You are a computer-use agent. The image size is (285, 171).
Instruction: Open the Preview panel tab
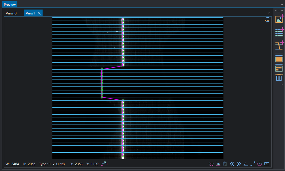pos(10,5)
